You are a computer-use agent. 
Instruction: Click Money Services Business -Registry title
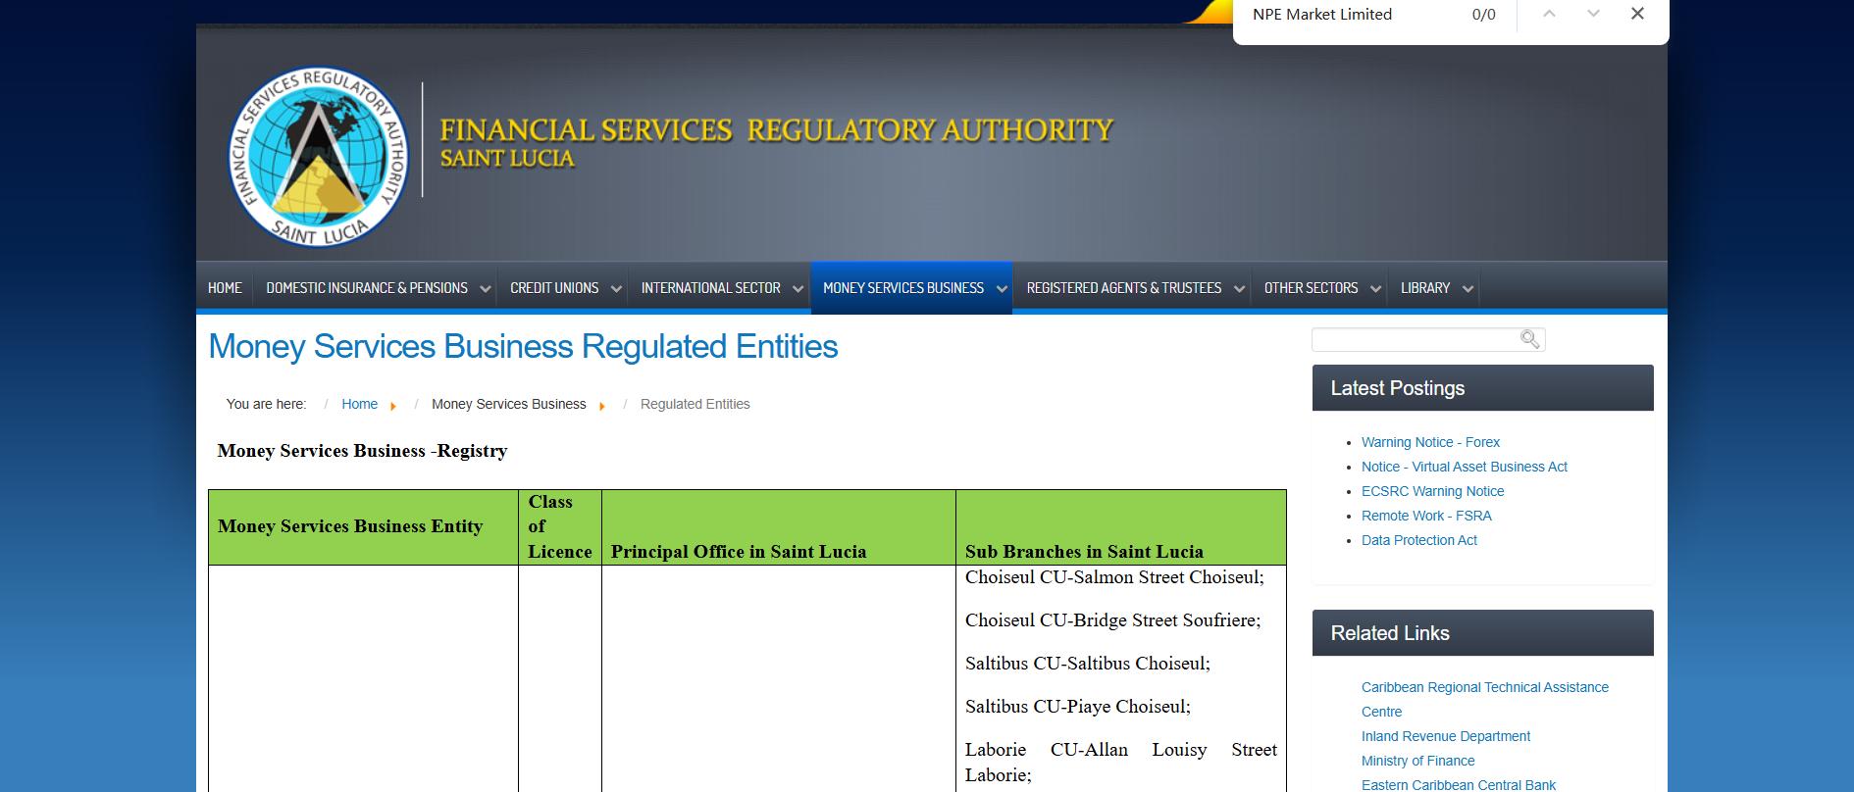[x=362, y=451]
